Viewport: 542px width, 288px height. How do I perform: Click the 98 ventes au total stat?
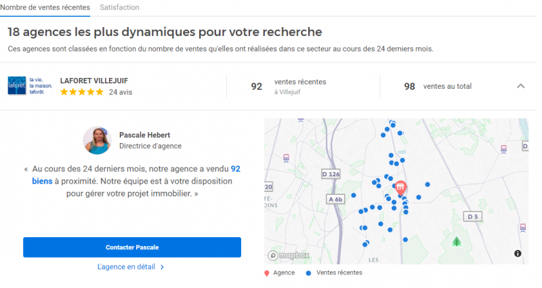tap(438, 86)
